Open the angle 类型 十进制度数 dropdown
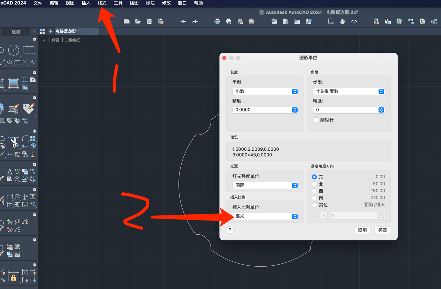 (x=349, y=92)
